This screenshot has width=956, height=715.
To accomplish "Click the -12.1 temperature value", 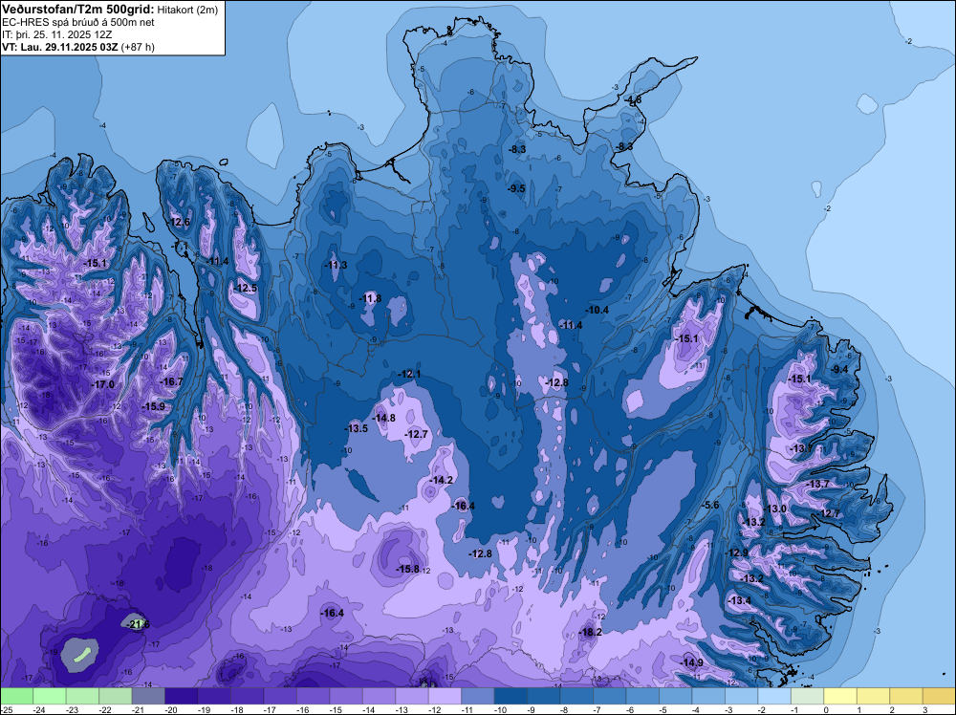I will coord(410,374).
